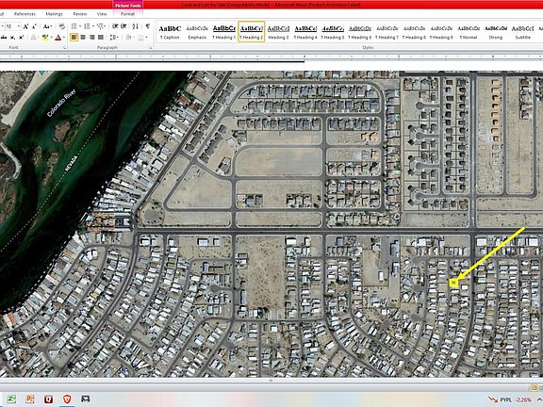Open the Line Spacing dropdown
Viewport: 543px width, 407px height.
pos(114,38)
